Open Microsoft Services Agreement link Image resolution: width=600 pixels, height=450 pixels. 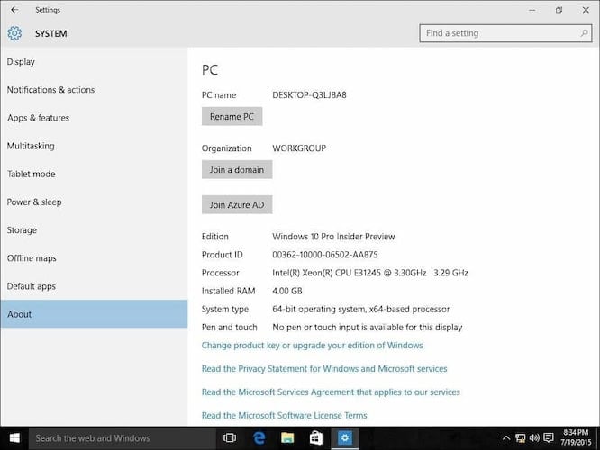point(331,391)
